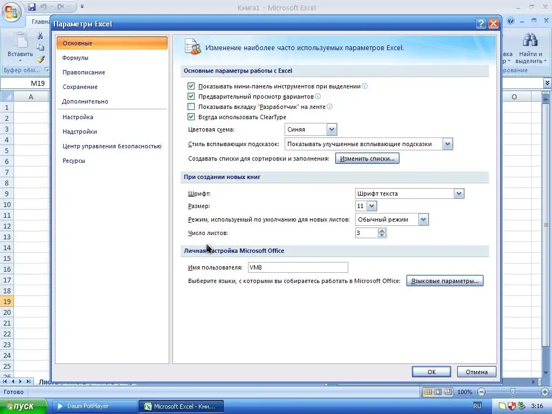Toggle show mini toolbar on selection checkbox
The width and height of the screenshot is (552, 414).
pyautogui.click(x=191, y=86)
